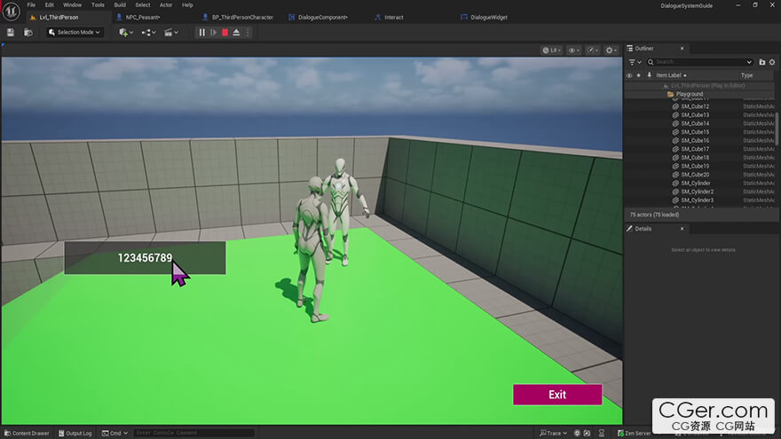Screen dimensions: 781x439
Task: Stop the play session with the red button
Action: [225, 33]
